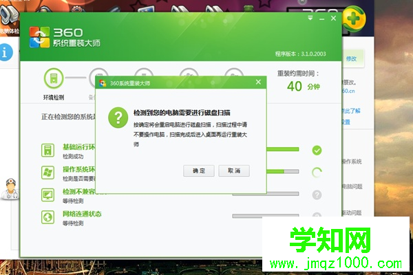The width and height of the screenshot is (413, 275).
Task: Click the 40 分钟 estimated time value
Action: click(303, 87)
